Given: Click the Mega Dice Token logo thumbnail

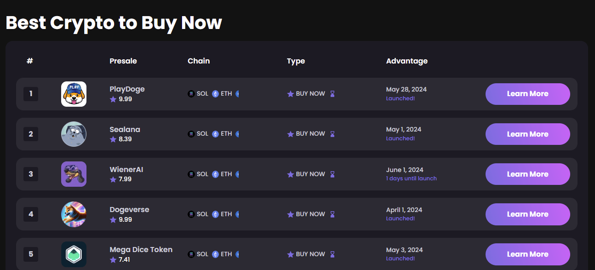Looking at the screenshot, I should (74, 254).
